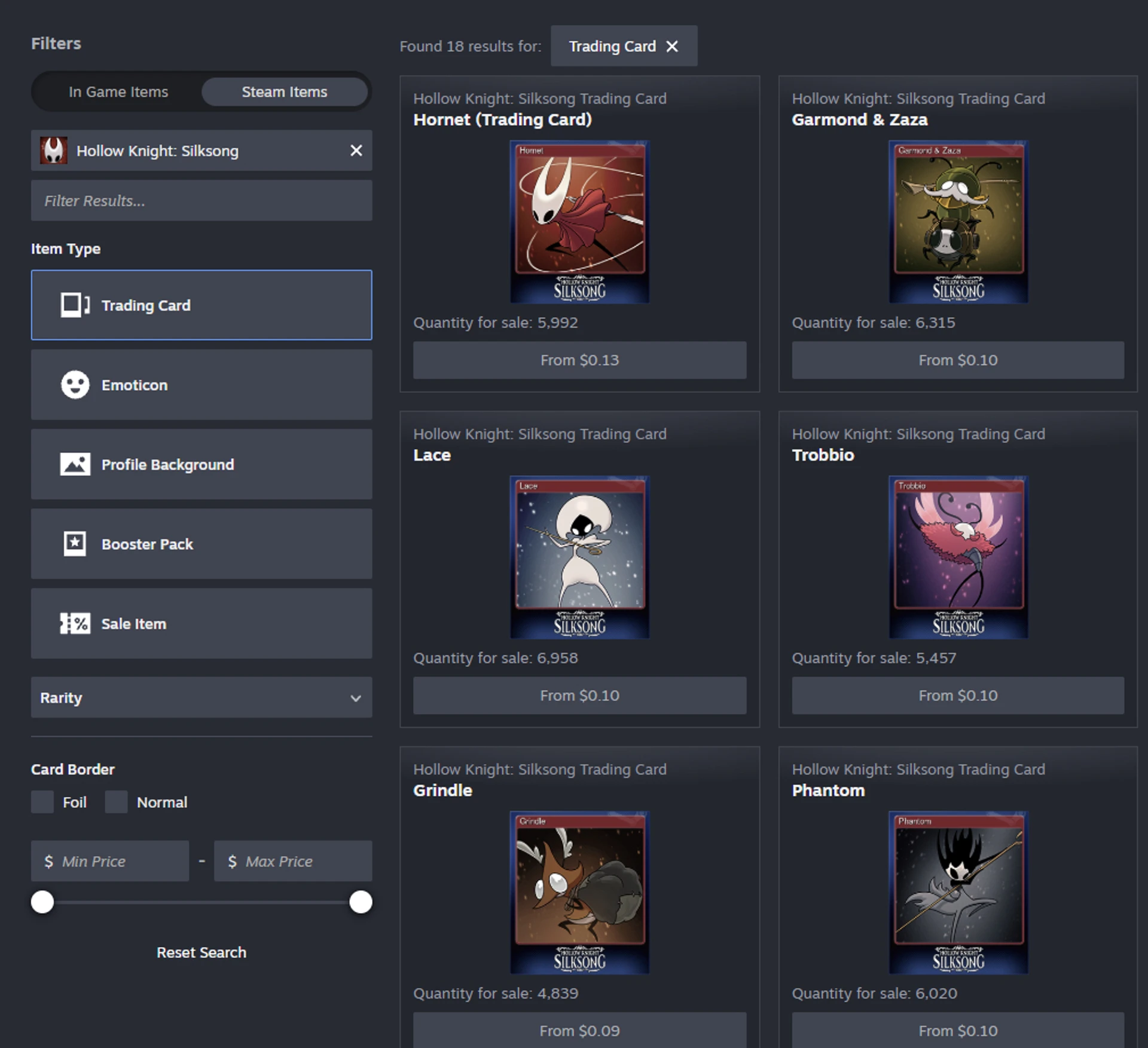The width and height of the screenshot is (1148, 1048).
Task: Open the Trobbio trading card image
Action: click(x=958, y=557)
